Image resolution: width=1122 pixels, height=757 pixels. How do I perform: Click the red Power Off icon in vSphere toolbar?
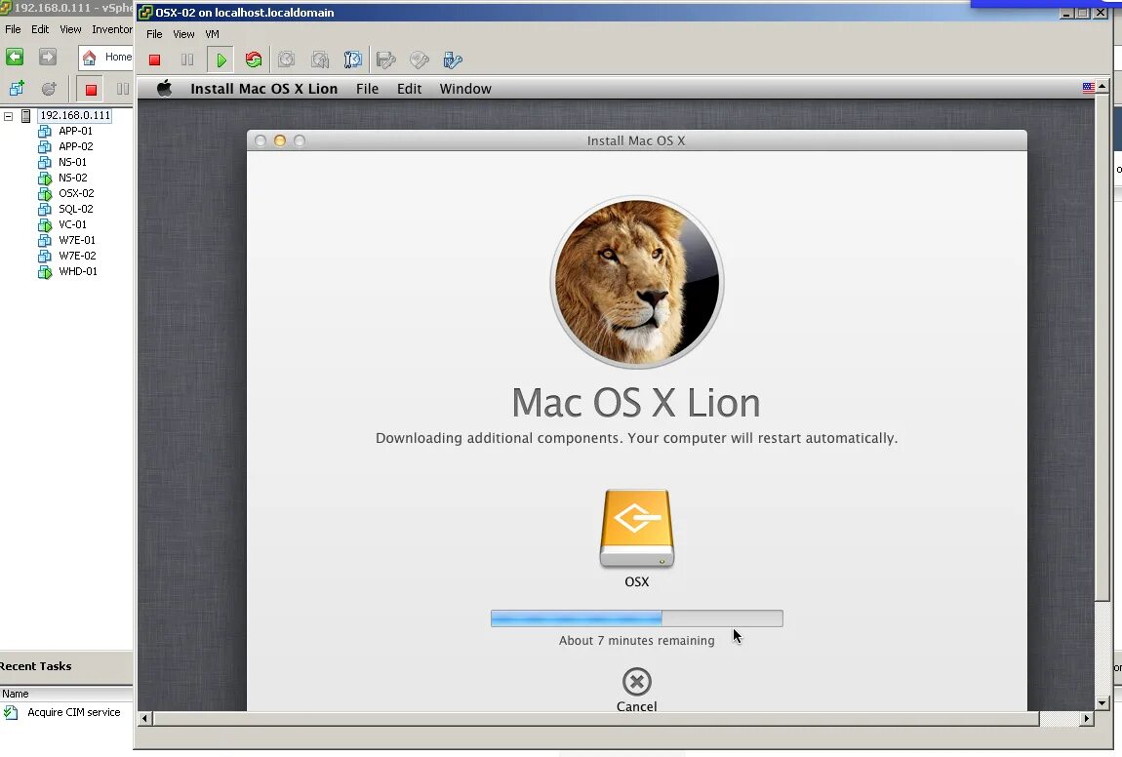[x=91, y=90]
